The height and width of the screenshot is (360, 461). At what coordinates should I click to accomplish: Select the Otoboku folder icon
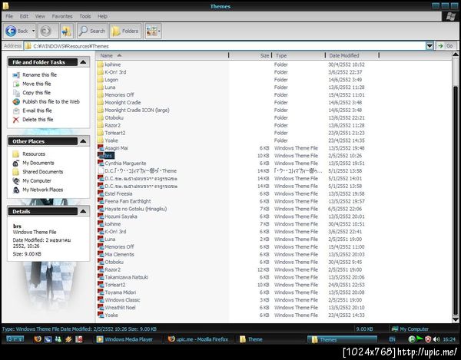pos(100,117)
